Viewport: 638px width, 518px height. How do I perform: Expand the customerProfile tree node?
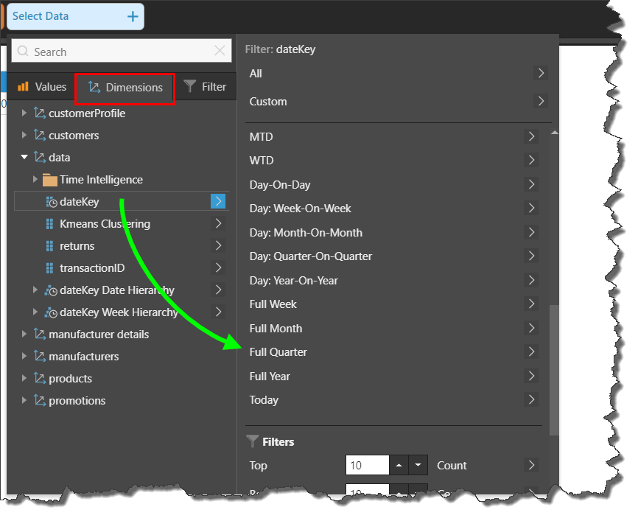tap(24, 113)
